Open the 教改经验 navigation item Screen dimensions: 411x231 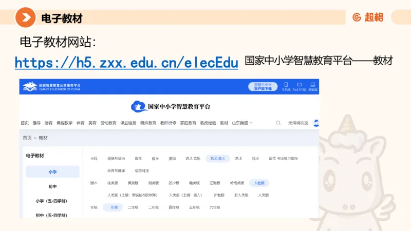pos(208,123)
